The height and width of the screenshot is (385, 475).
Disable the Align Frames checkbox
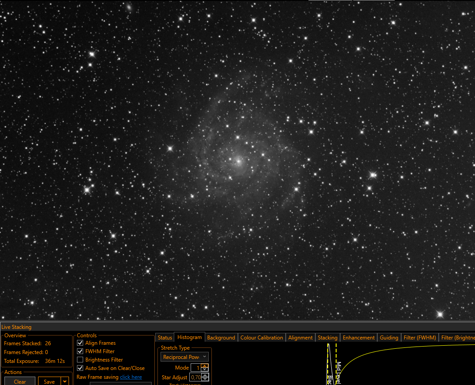point(80,343)
